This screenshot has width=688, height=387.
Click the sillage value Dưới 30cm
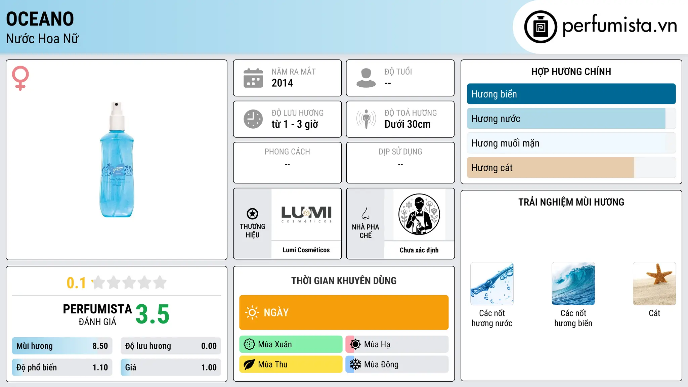point(407,124)
